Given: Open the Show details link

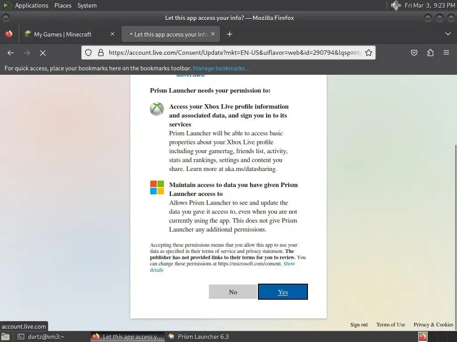Looking at the screenshot, I should click(222, 267).
